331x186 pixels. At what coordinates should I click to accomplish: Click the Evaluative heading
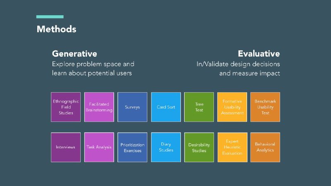coord(259,54)
